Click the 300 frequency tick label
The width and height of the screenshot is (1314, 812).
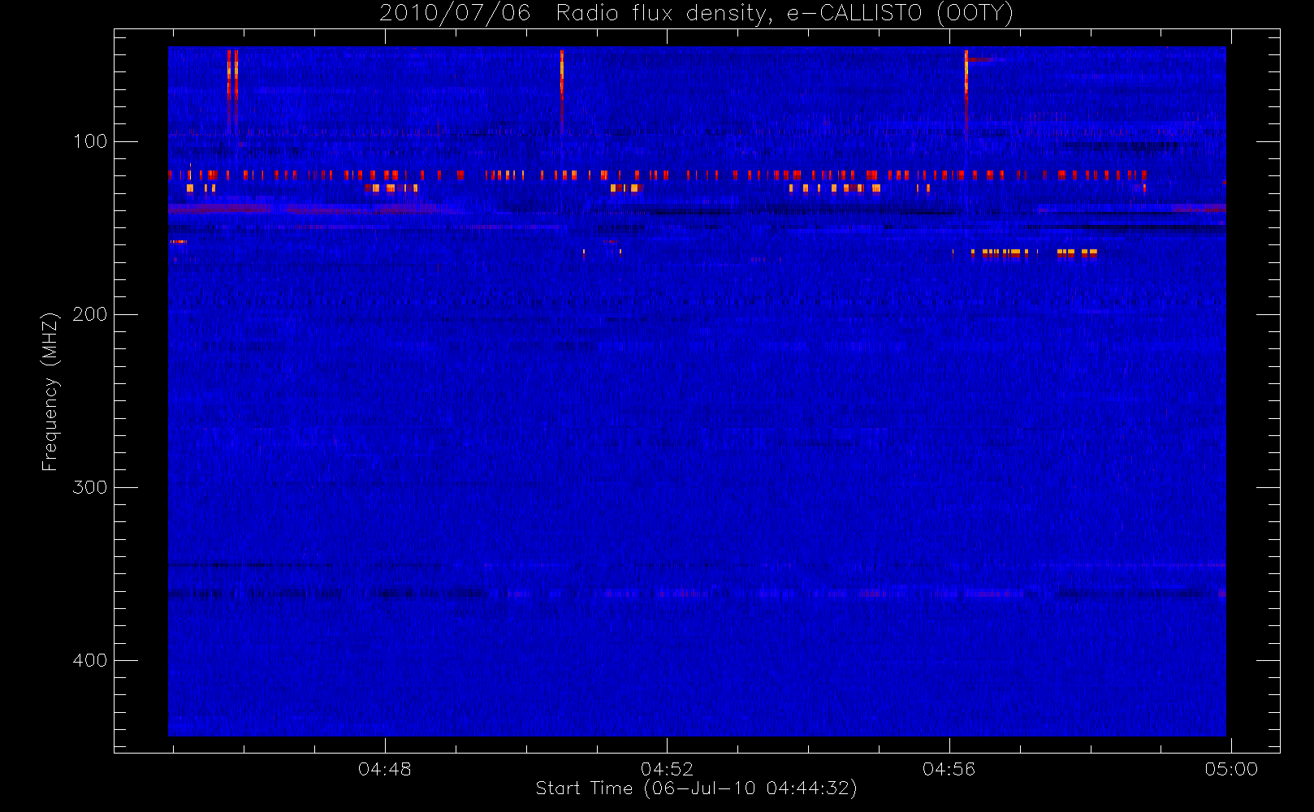point(89,487)
